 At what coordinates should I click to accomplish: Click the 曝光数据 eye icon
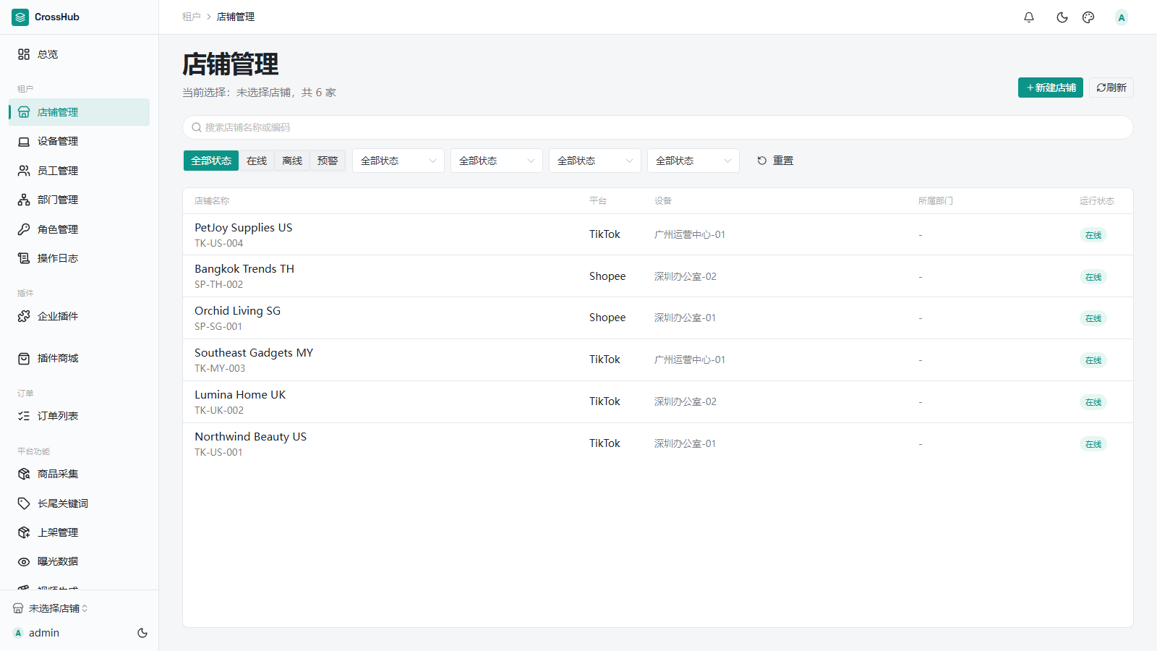[x=24, y=561]
